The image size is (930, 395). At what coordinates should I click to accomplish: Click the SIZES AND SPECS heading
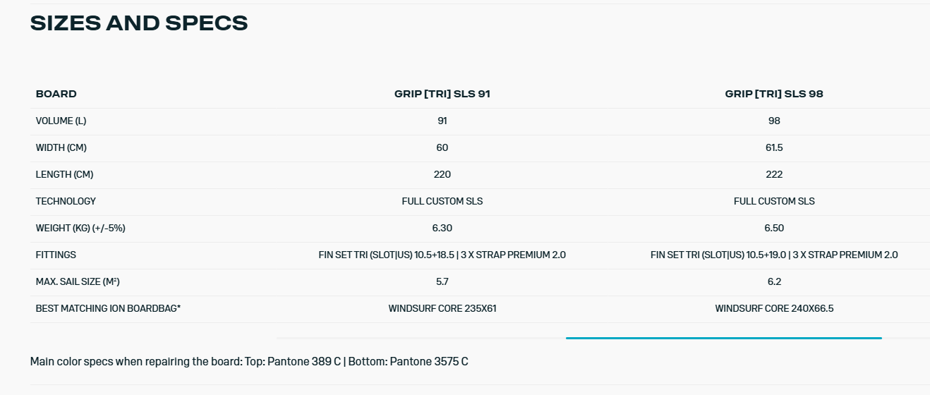point(139,23)
